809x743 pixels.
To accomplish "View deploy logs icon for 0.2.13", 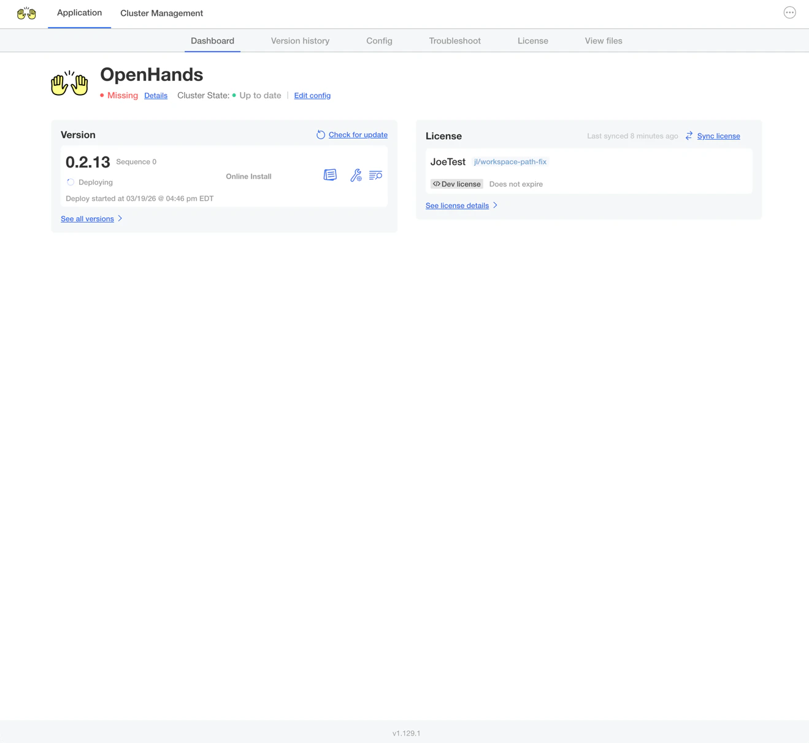I will [x=375, y=175].
